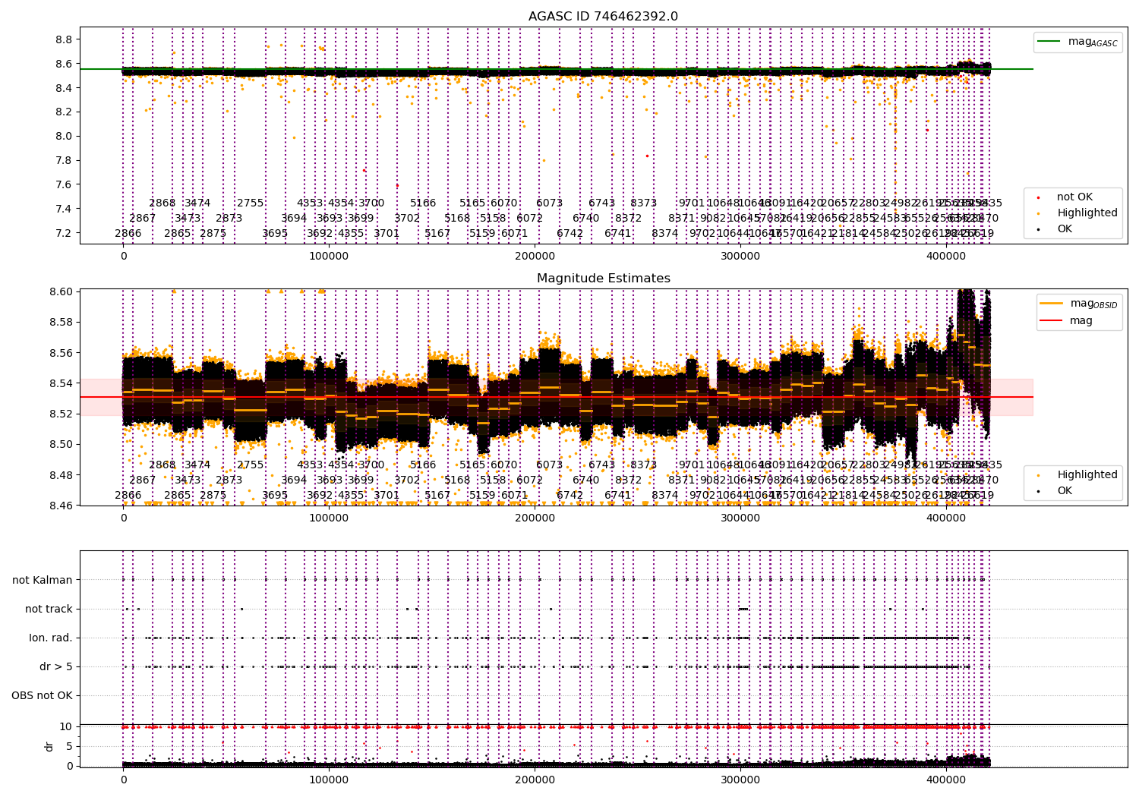Click y-tick 8.8 in the top plot
This screenshot has height=797, width=1139.
64,39
